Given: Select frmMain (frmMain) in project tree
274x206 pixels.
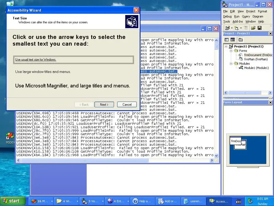Looking at the screenshot, I should click(x=256, y=59).
